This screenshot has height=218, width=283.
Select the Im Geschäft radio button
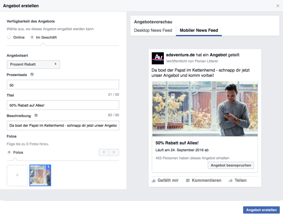(x=32, y=37)
